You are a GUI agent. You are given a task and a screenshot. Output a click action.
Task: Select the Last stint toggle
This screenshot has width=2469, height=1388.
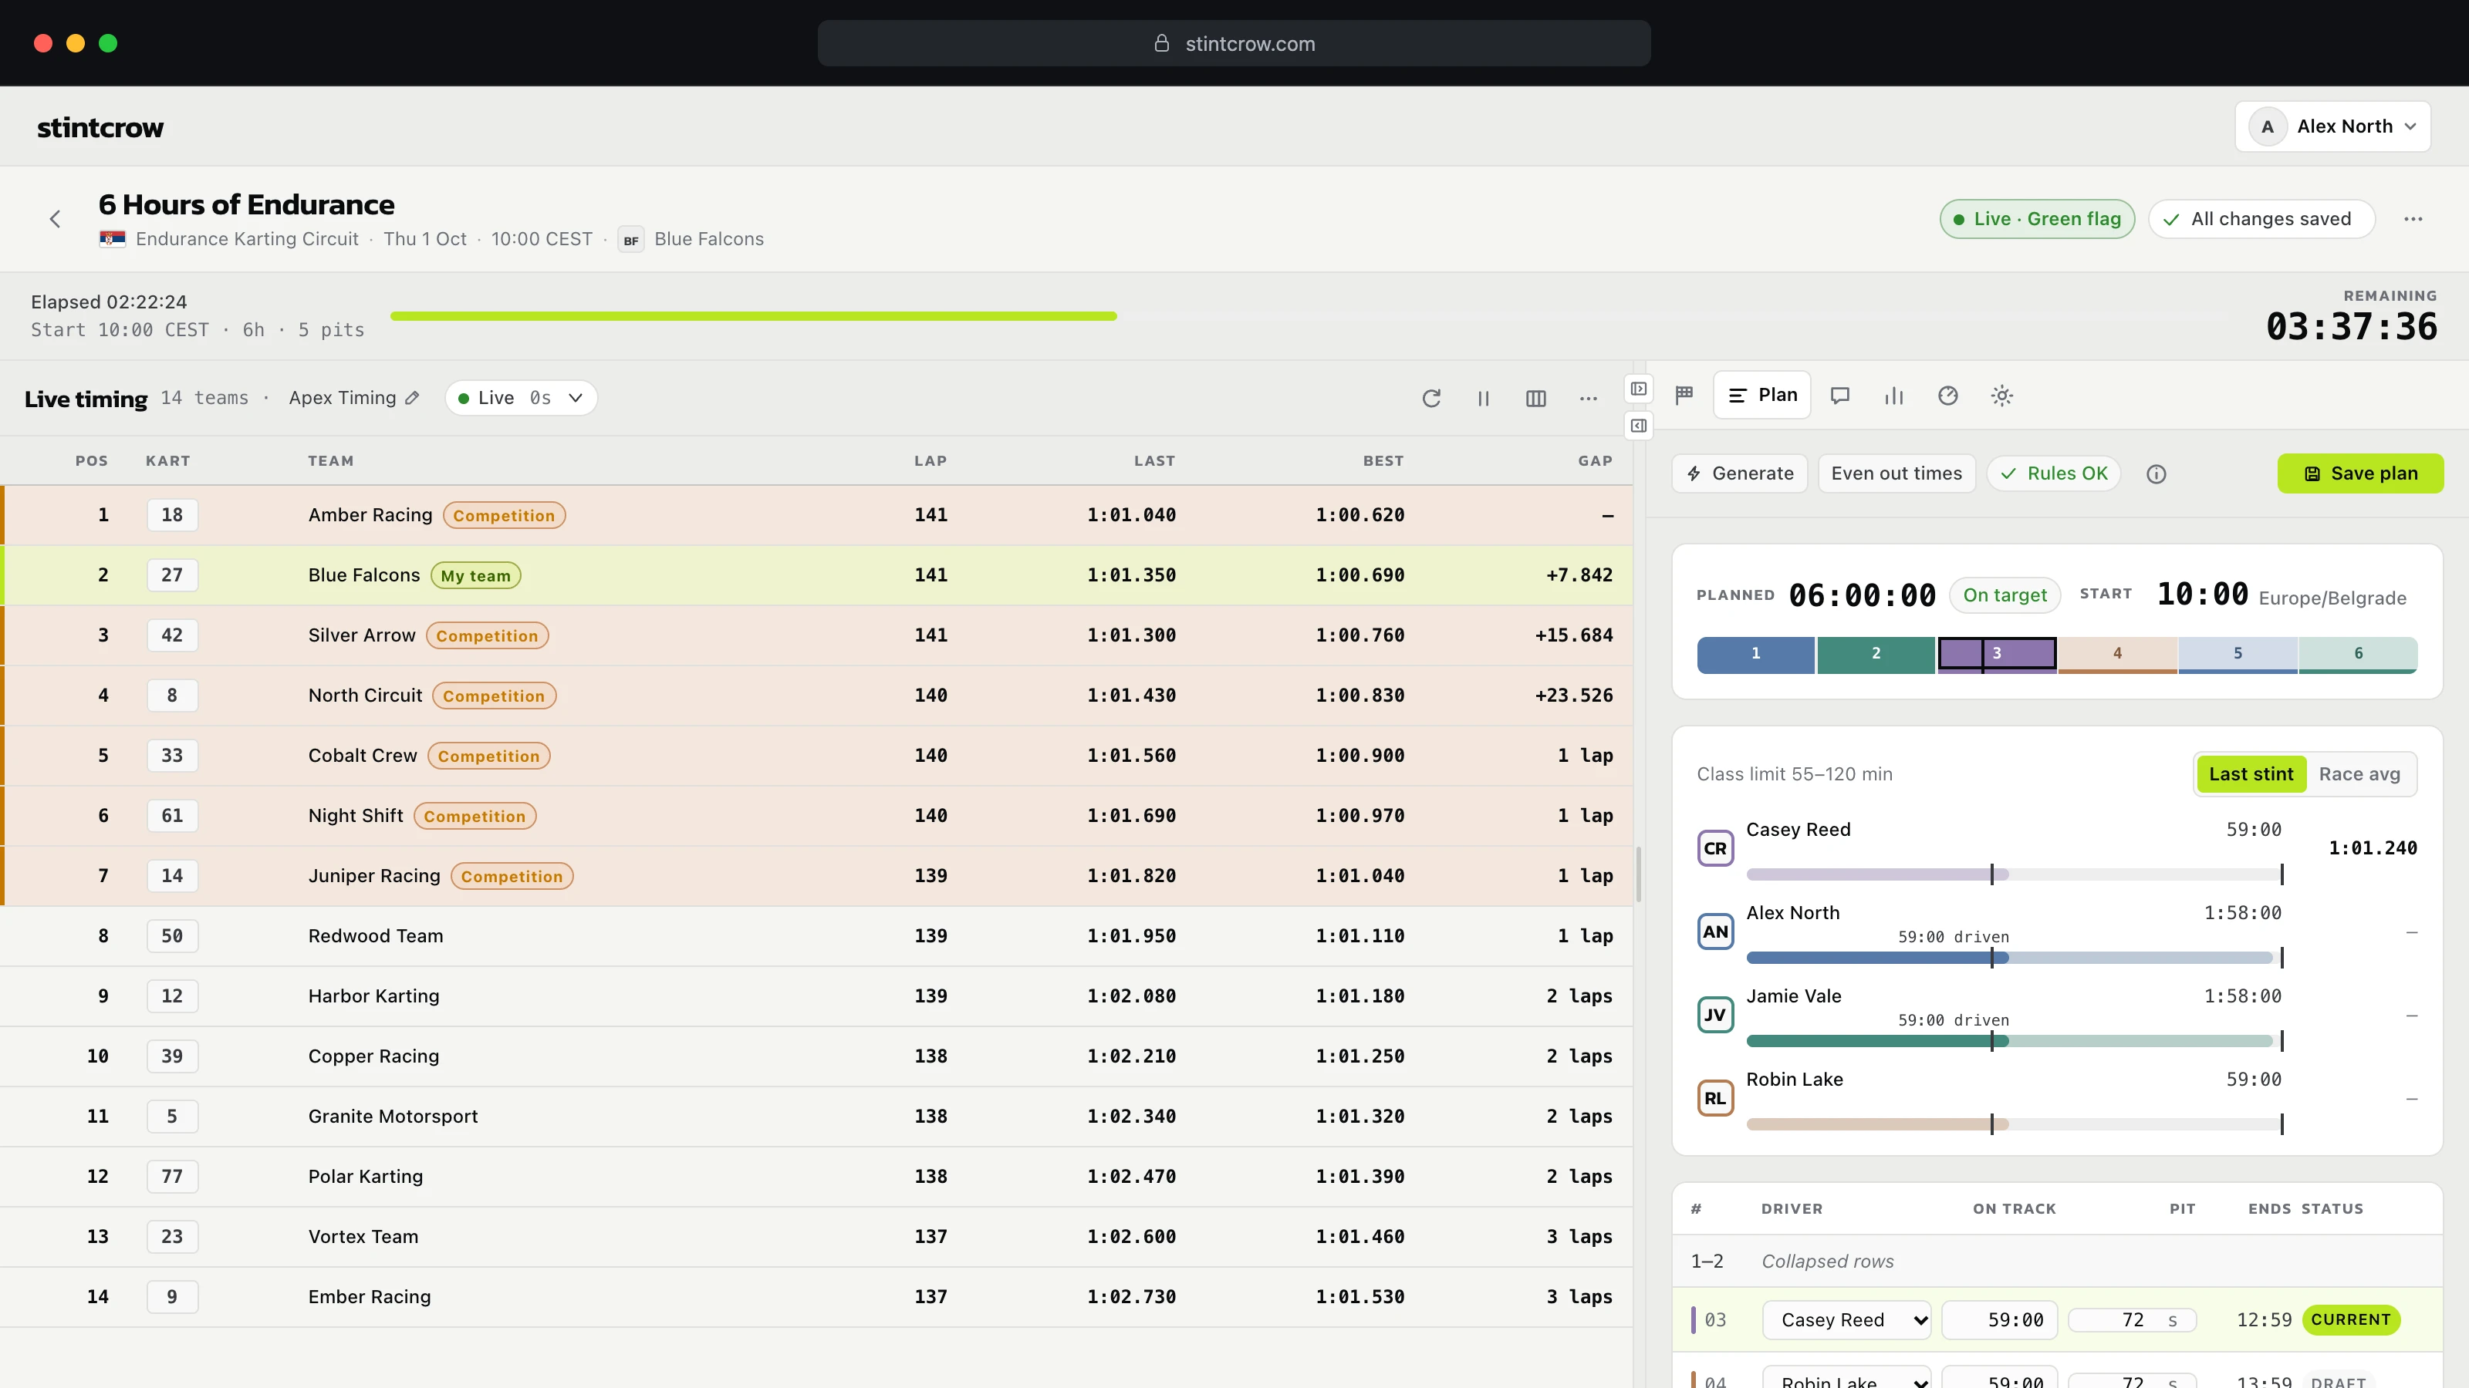tap(2251, 774)
